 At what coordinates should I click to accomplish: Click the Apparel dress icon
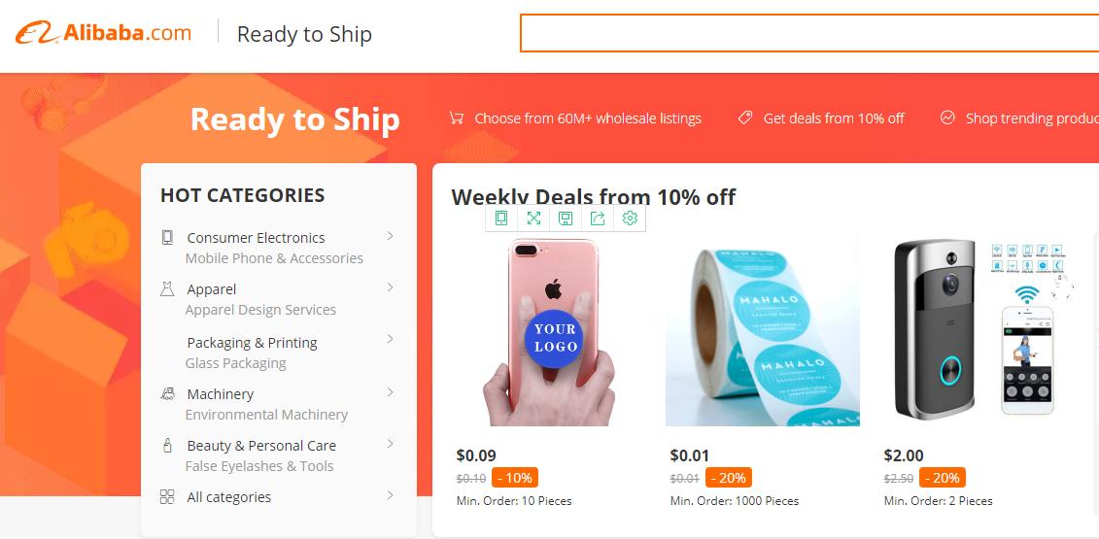click(167, 288)
